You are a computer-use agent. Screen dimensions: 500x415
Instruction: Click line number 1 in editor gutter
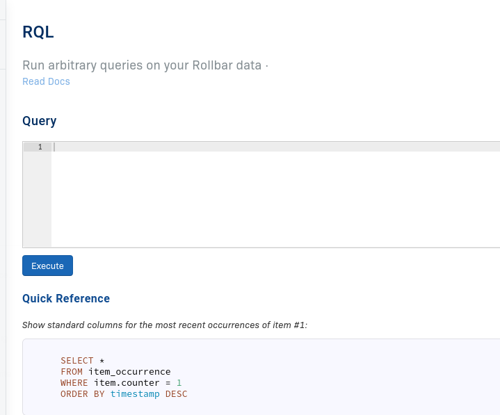[x=40, y=147]
